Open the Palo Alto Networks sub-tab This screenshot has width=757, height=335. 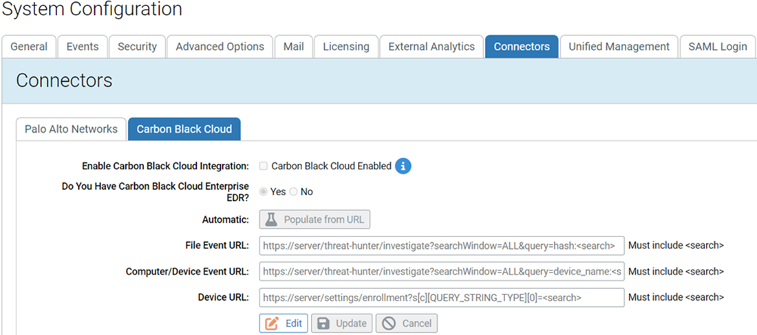point(72,129)
